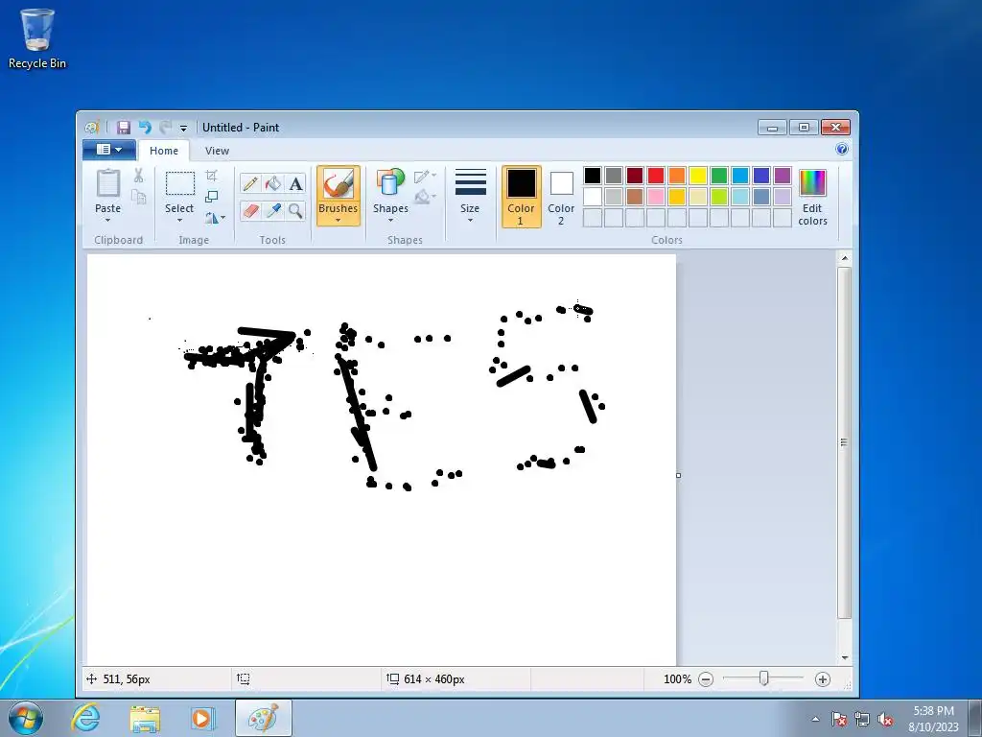Select the Magnifier tool
This screenshot has width=982, height=737.
pyautogui.click(x=295, y=210)
